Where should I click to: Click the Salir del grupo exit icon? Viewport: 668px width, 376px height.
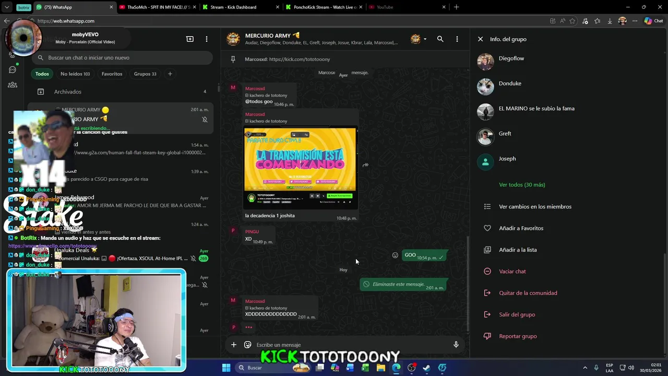pos(487,314)
